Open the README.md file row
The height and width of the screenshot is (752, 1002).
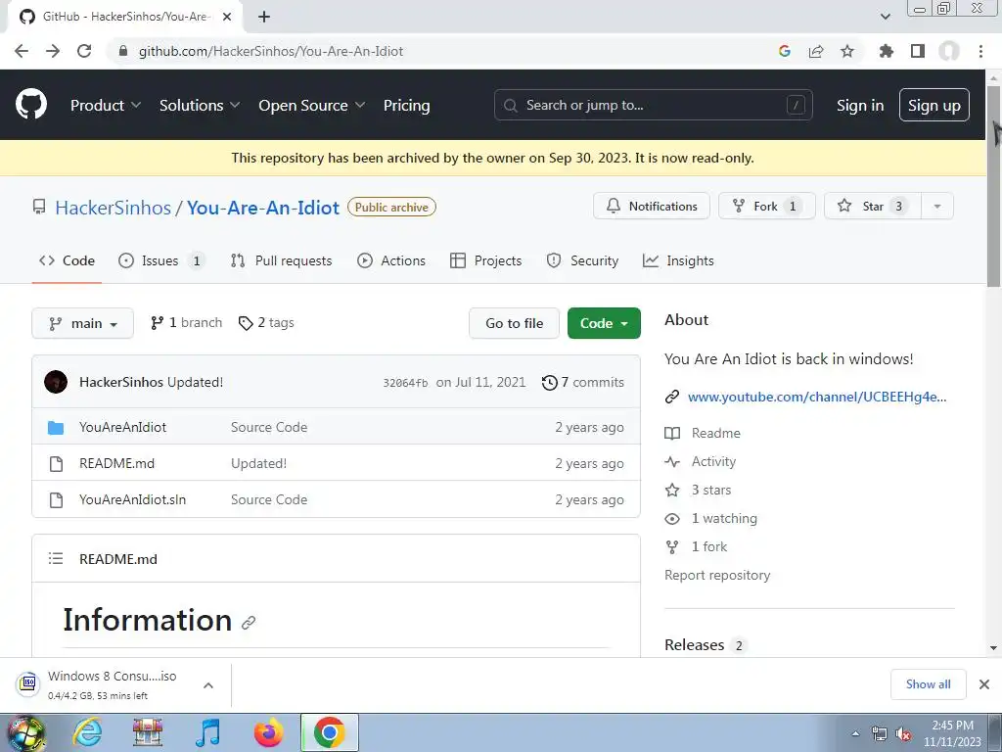pos(337,463)
